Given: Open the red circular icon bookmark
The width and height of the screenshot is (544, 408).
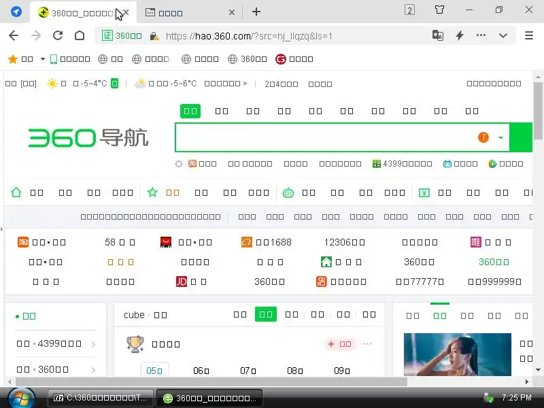Looking at the screenshot, I should pos(294,59).
